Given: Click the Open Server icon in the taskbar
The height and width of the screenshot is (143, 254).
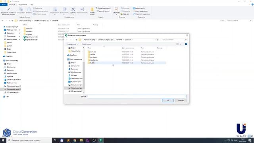Looking at the screenshot, I should tap(100, 140).
